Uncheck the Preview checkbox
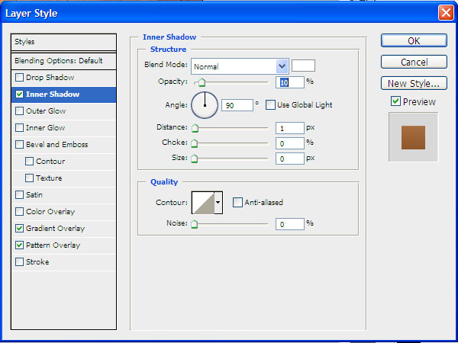Viewport: 458px width, 343px height. coord(395,101)
